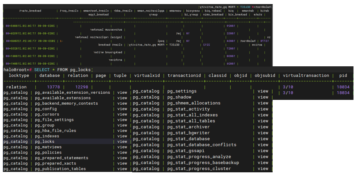Select the 'database' column header
This screenshot has height=176, width=358.
click(50, 76)
